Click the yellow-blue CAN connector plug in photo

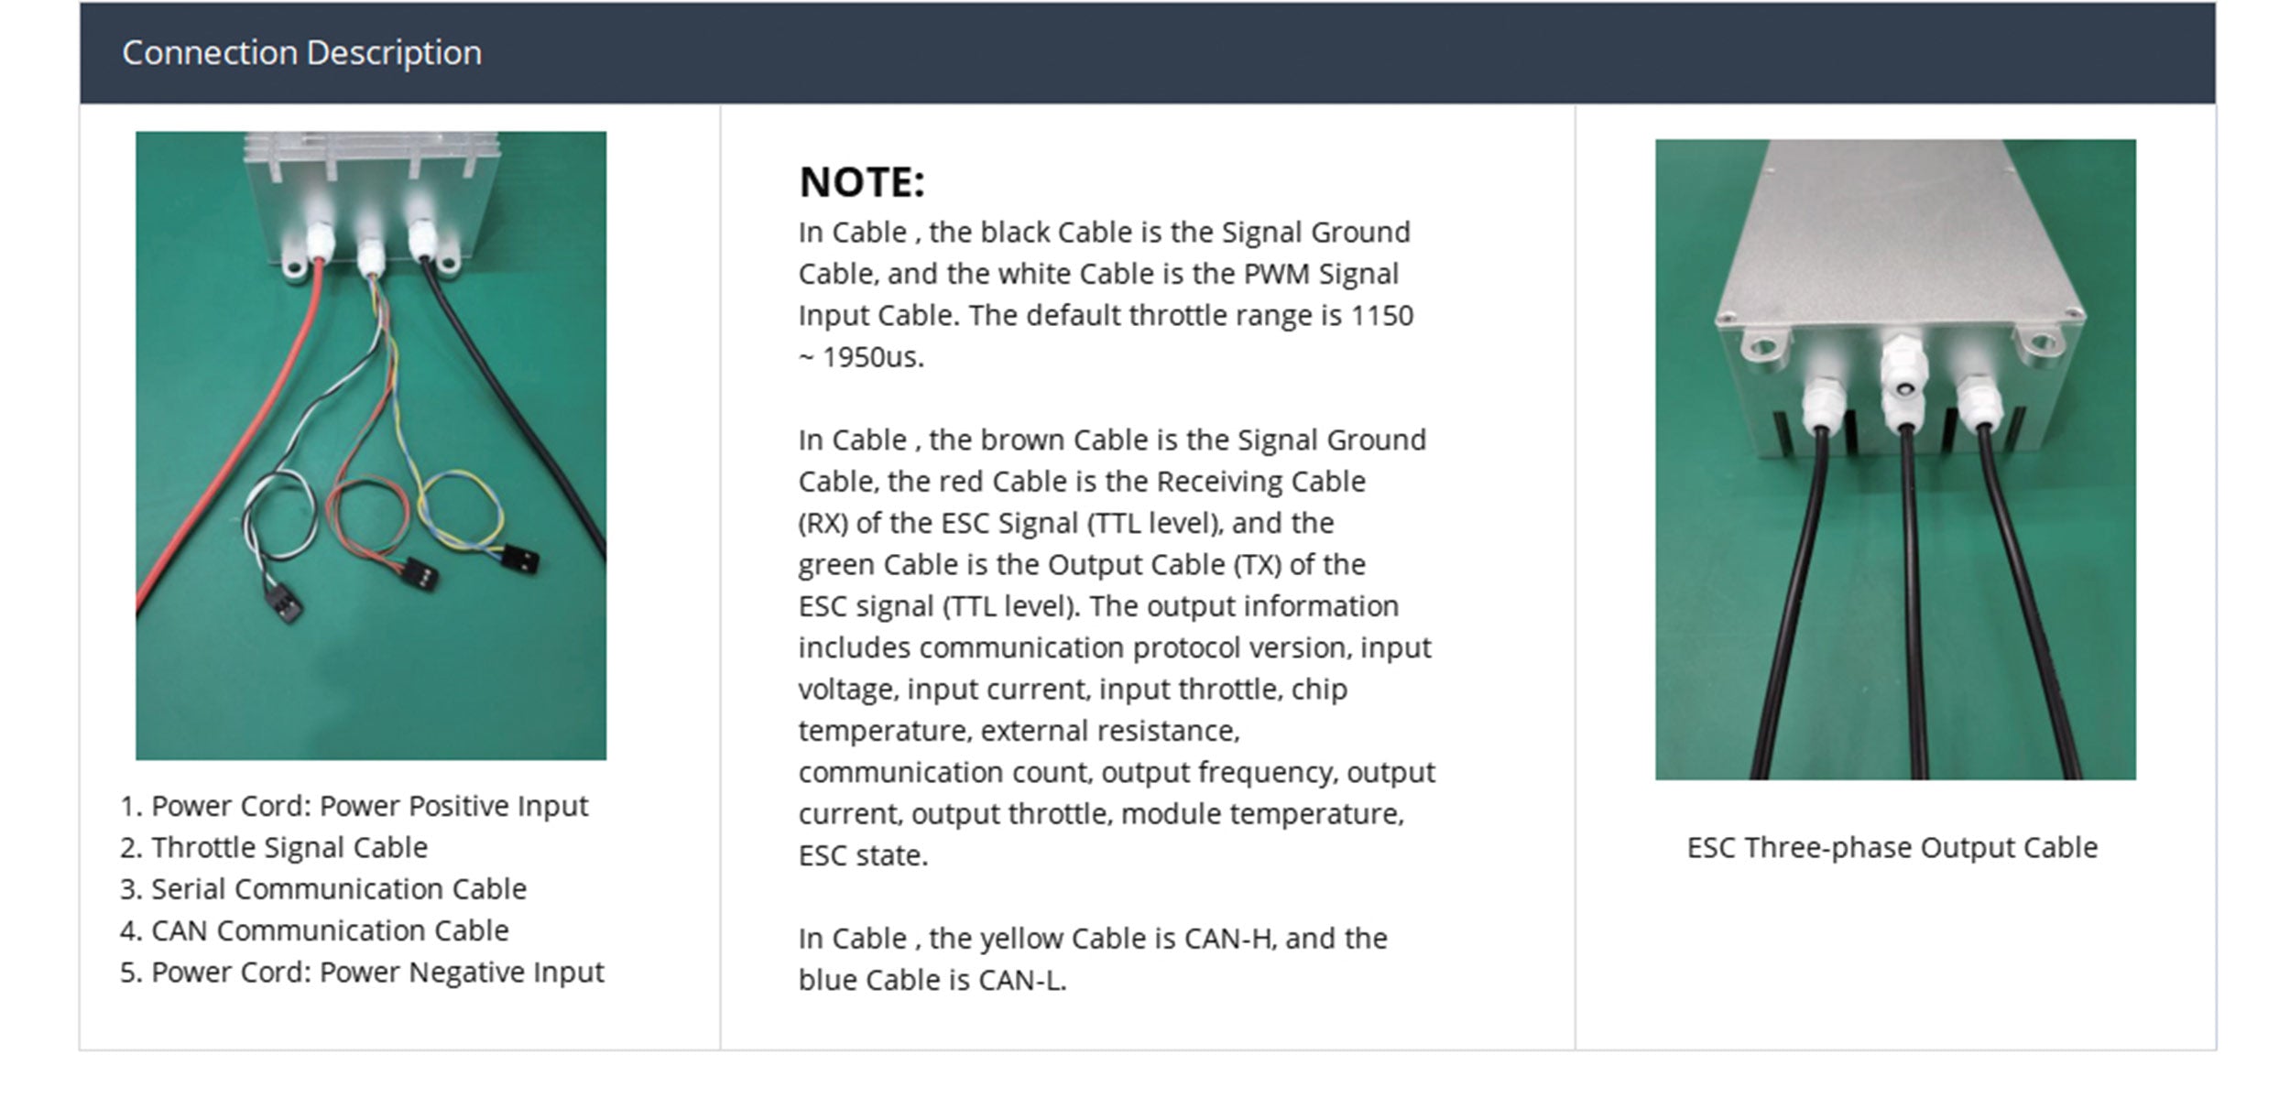518,558
